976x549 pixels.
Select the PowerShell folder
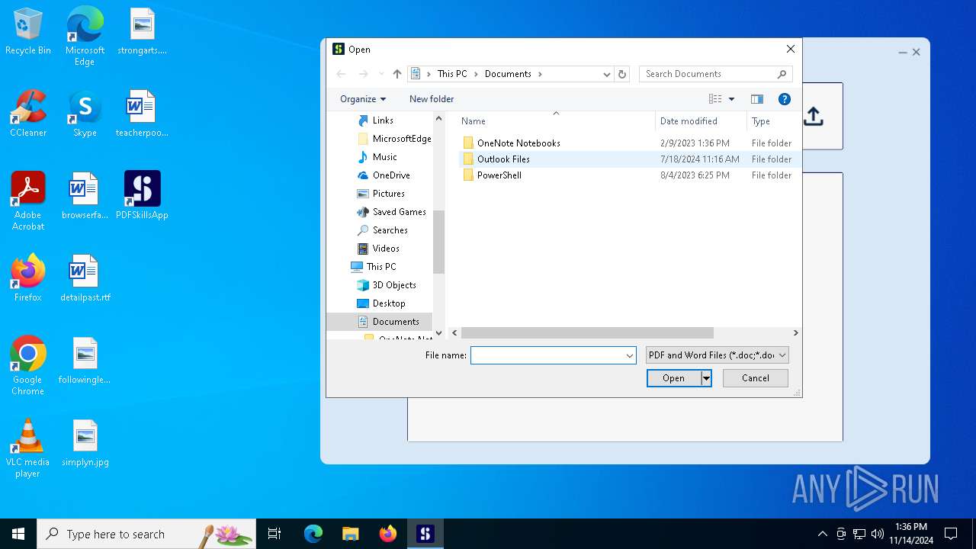[x=499, y=175]
